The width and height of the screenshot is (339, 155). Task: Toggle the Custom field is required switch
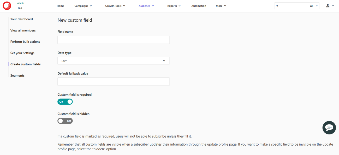pos(65,102)
